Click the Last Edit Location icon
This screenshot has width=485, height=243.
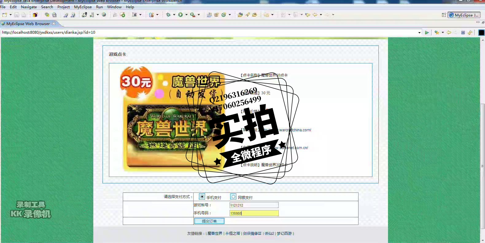[308, 15]
